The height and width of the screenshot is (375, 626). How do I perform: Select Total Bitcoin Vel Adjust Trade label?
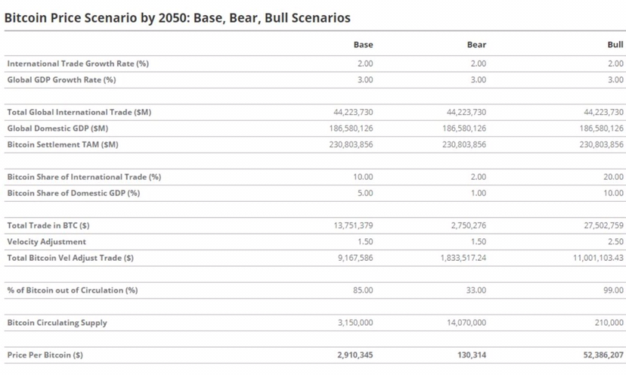tap(70, 258)
